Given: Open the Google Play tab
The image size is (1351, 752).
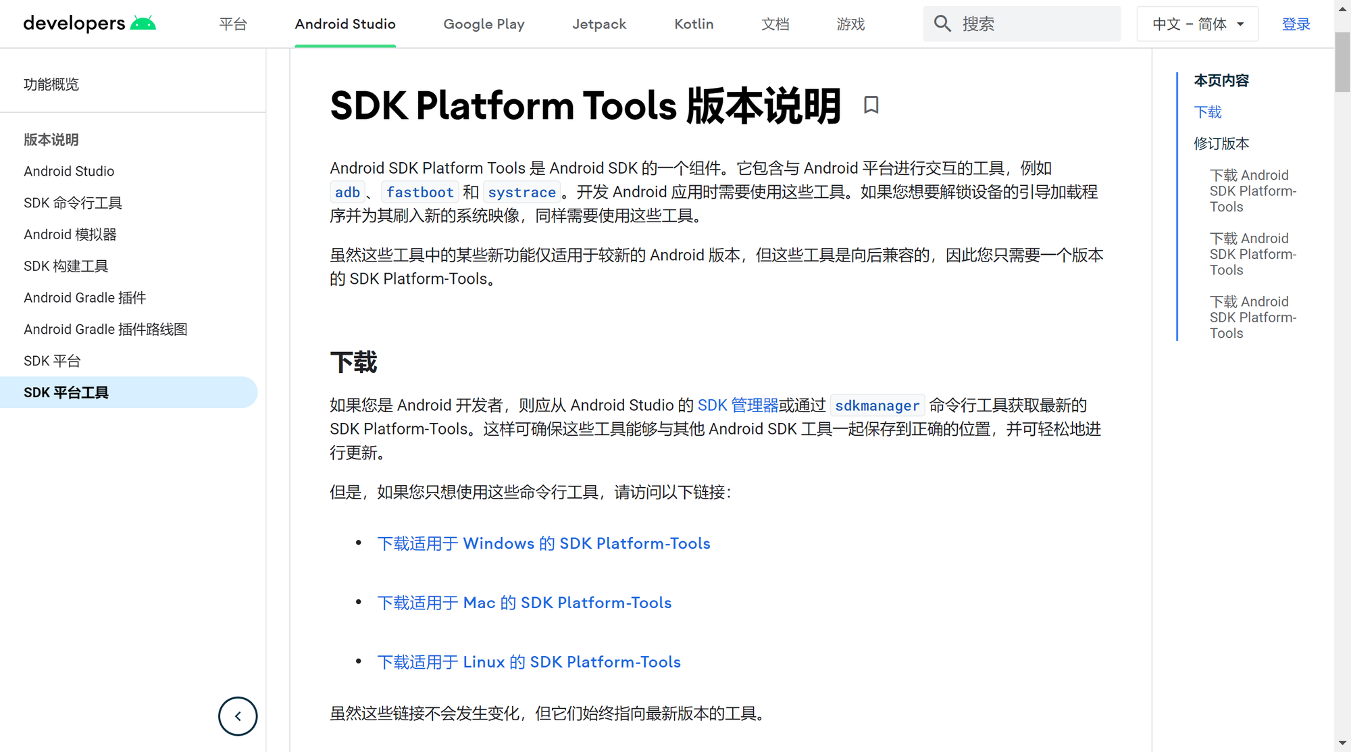Looking at the screenshot, I should (x=484, y=24).
